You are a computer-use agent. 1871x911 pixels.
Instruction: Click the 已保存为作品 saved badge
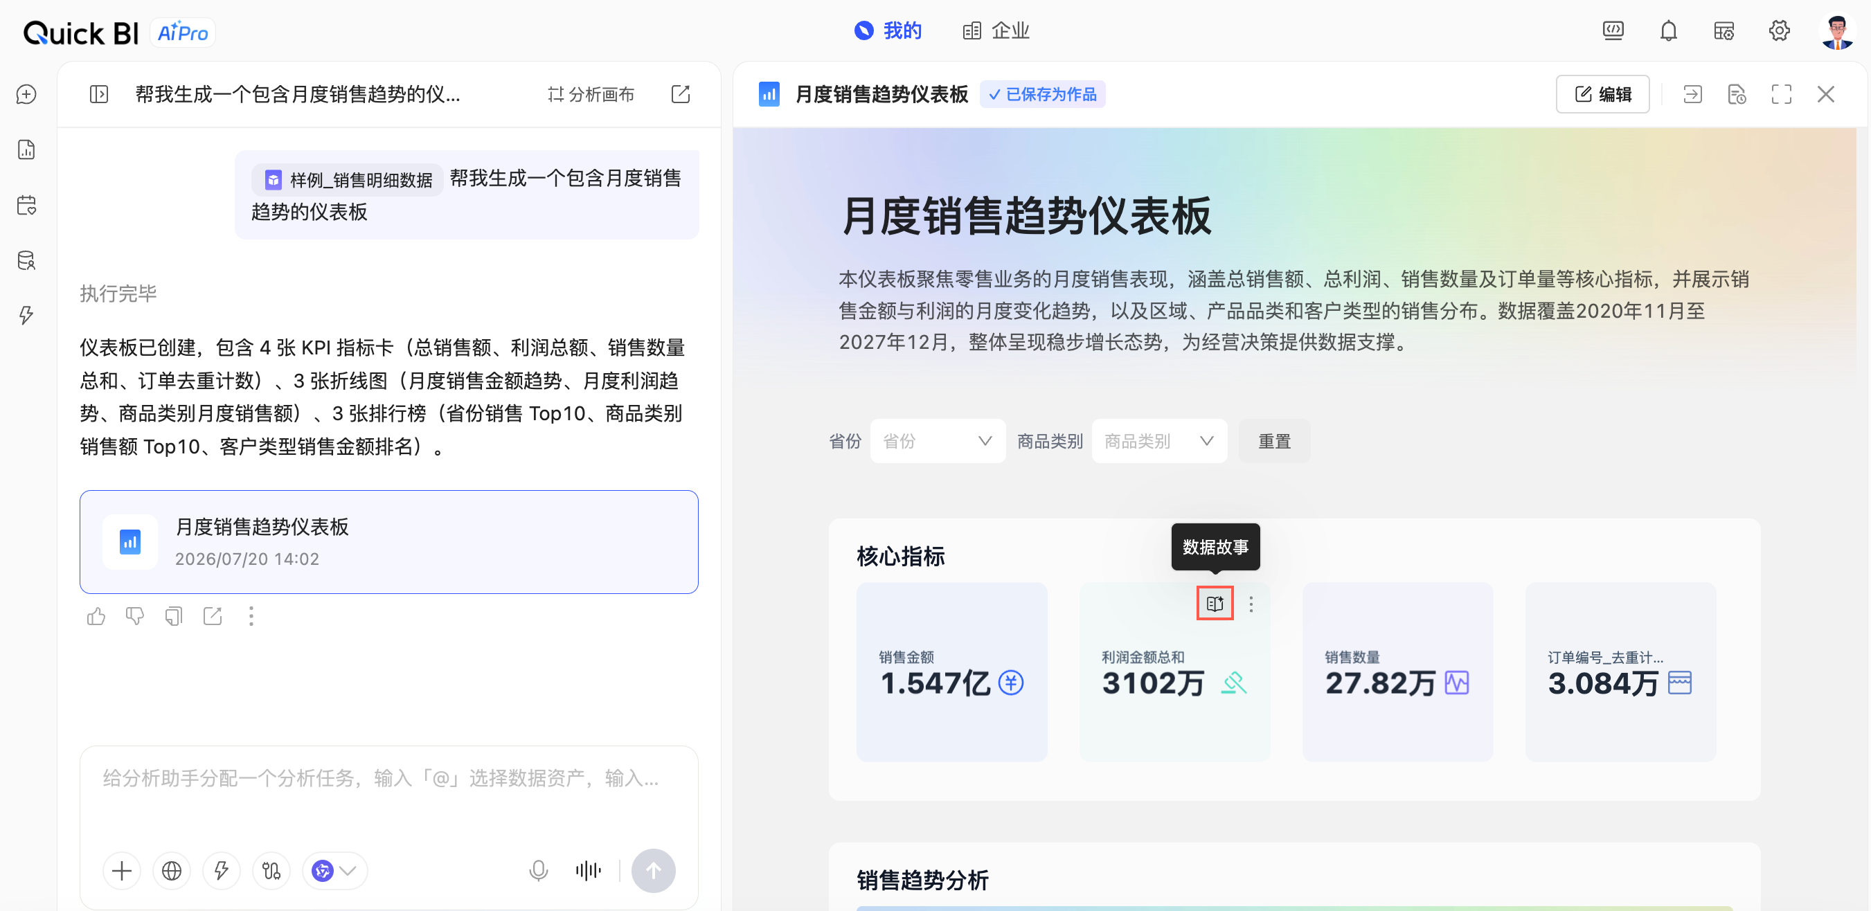1042,94
